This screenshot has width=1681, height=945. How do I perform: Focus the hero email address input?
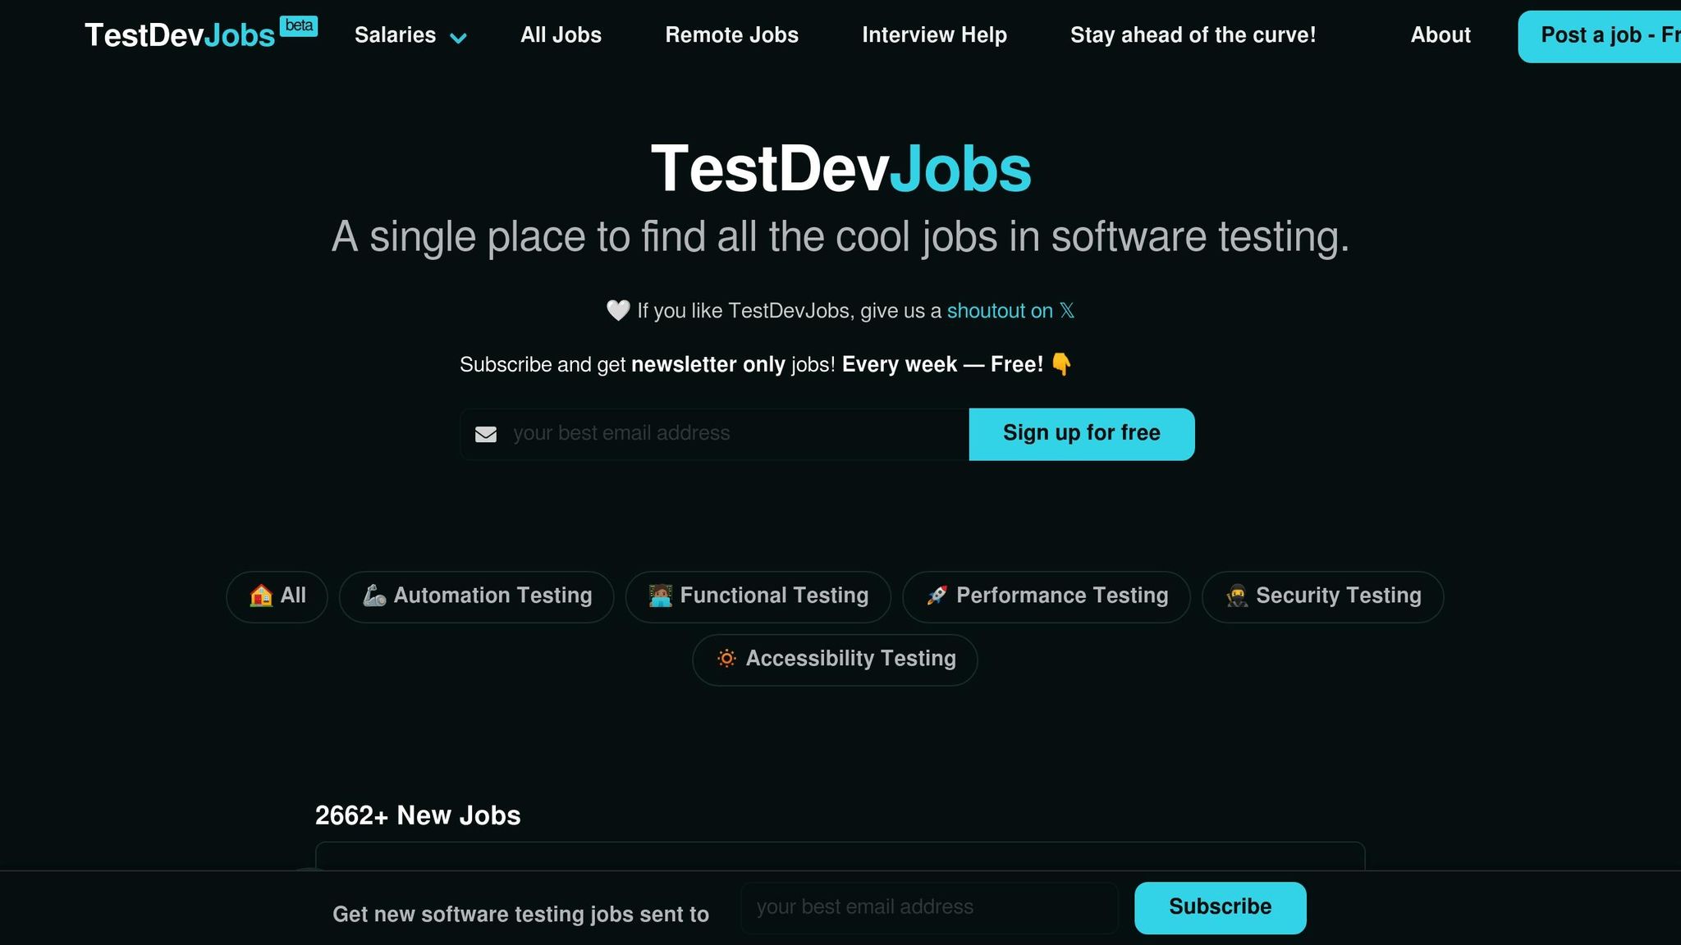(714, 434)
